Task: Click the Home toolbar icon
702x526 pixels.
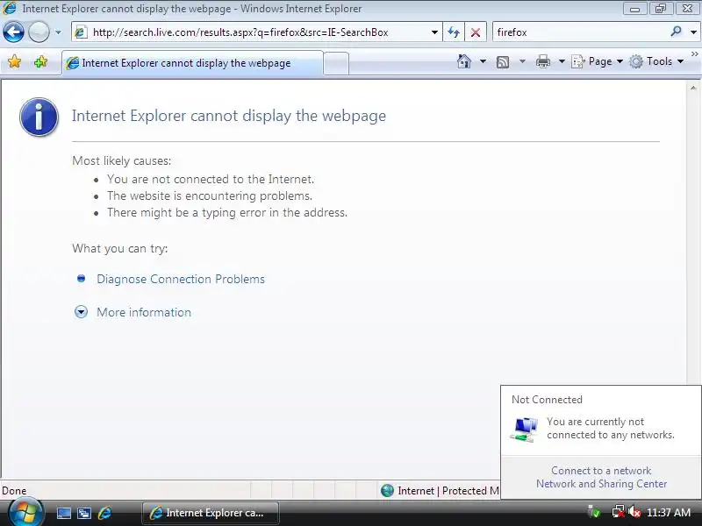Action: coord(464,61)
